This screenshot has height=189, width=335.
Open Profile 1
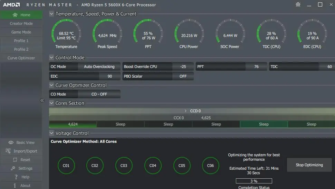tap(21, 41)
